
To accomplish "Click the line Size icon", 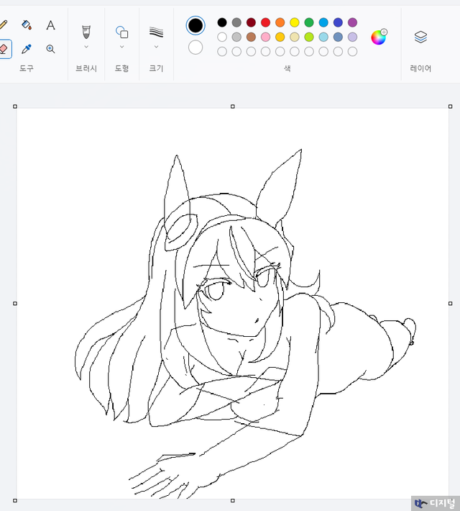I will (x=156, y=32).
